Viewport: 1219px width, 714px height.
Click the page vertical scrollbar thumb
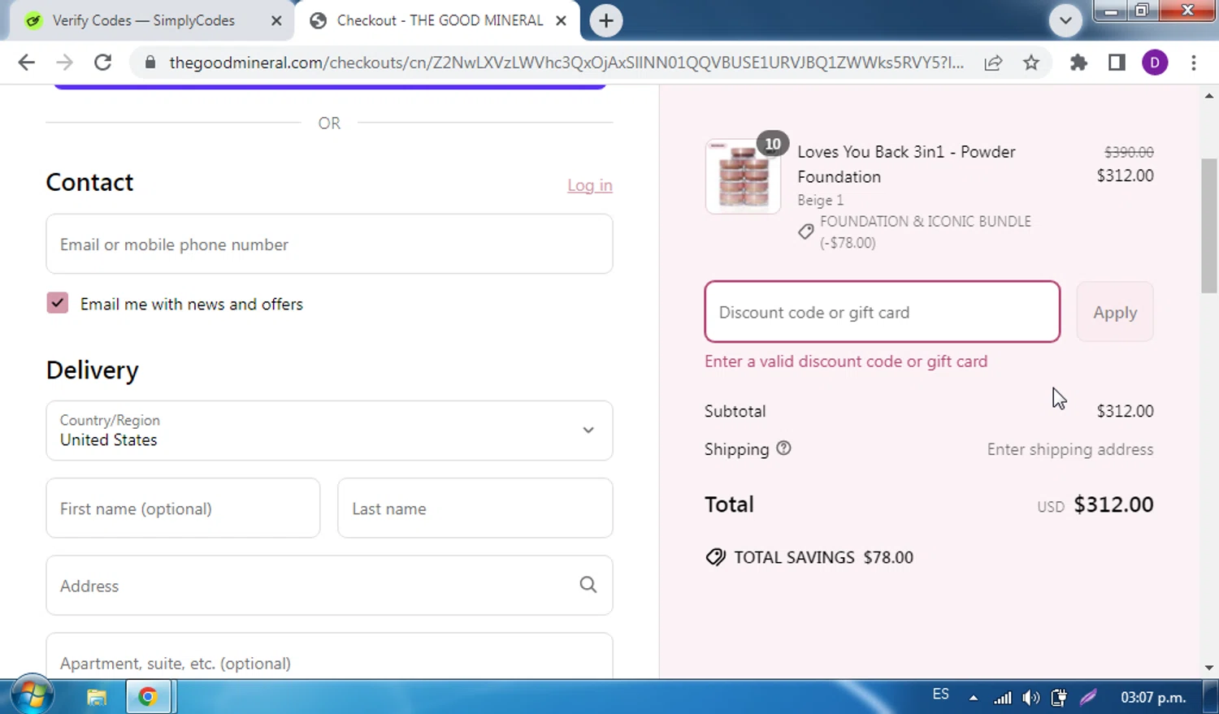coord(1209,226)
